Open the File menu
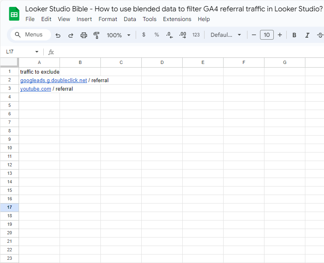324x263 pixels. click(x=30, y=19)
